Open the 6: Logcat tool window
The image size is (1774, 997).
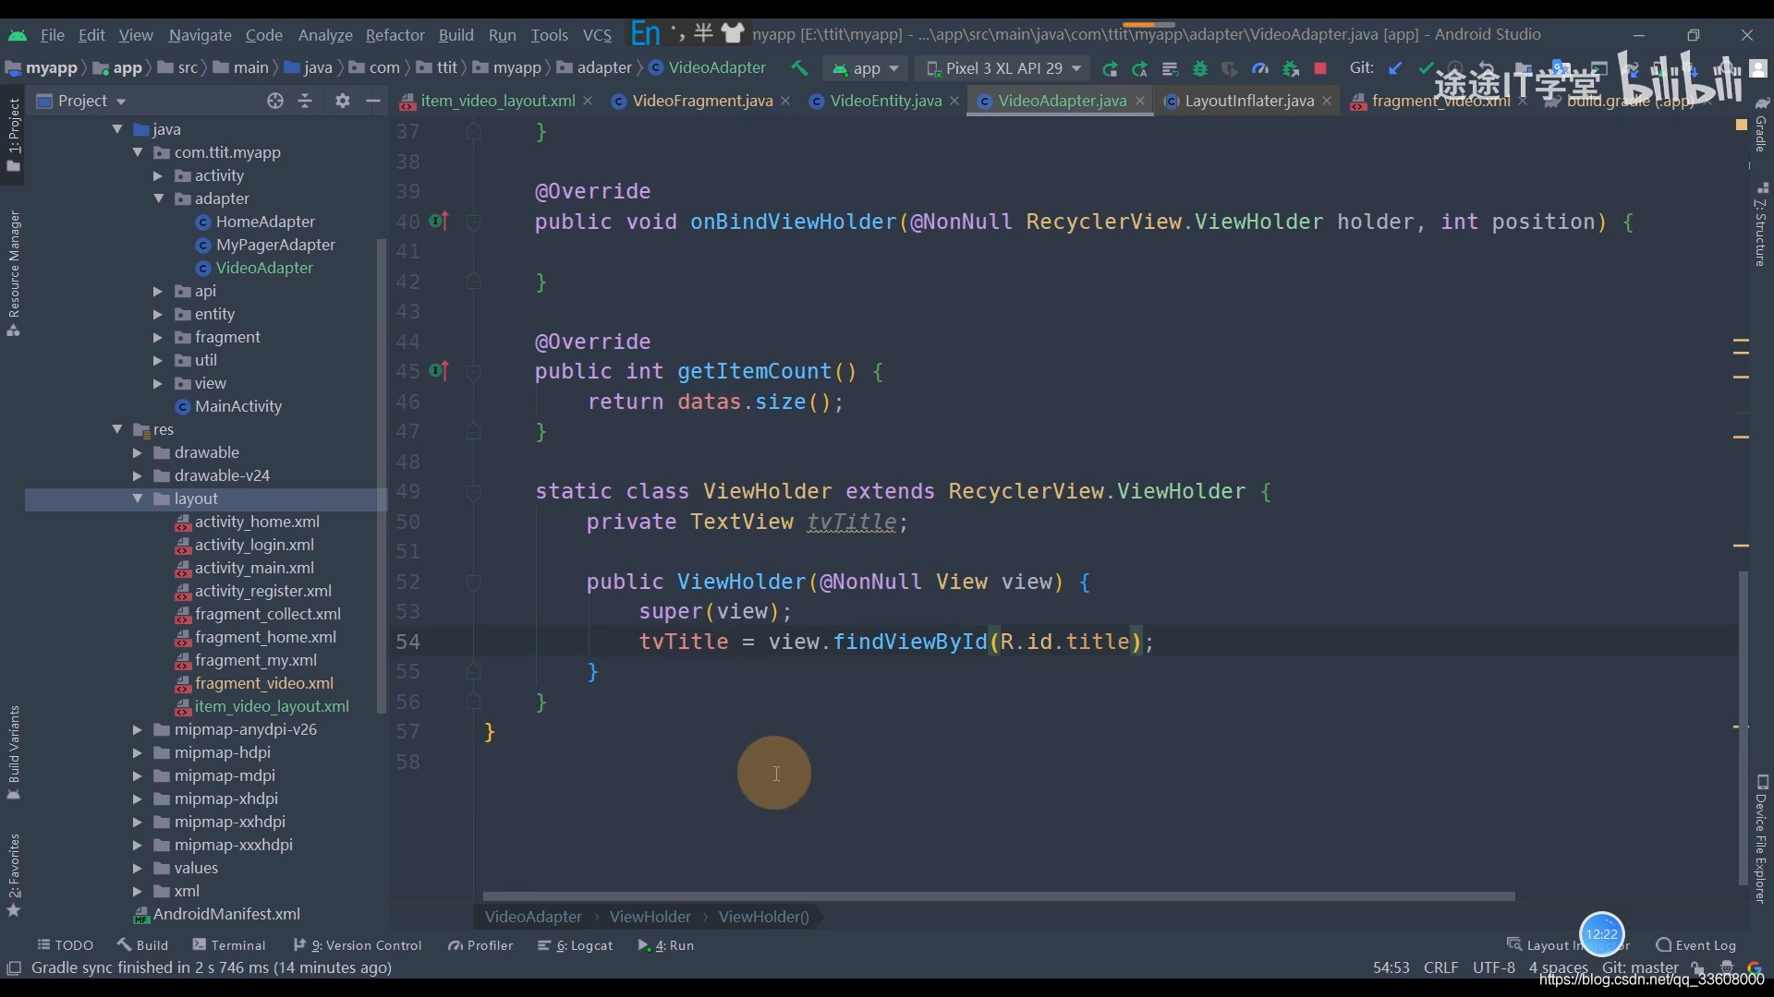click(x=576, y=945)
